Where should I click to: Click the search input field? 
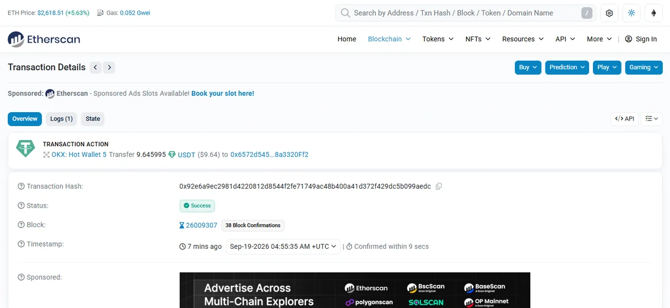tap(465, 13)
